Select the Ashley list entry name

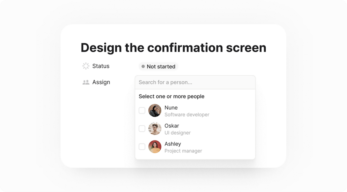coord(173,144)
